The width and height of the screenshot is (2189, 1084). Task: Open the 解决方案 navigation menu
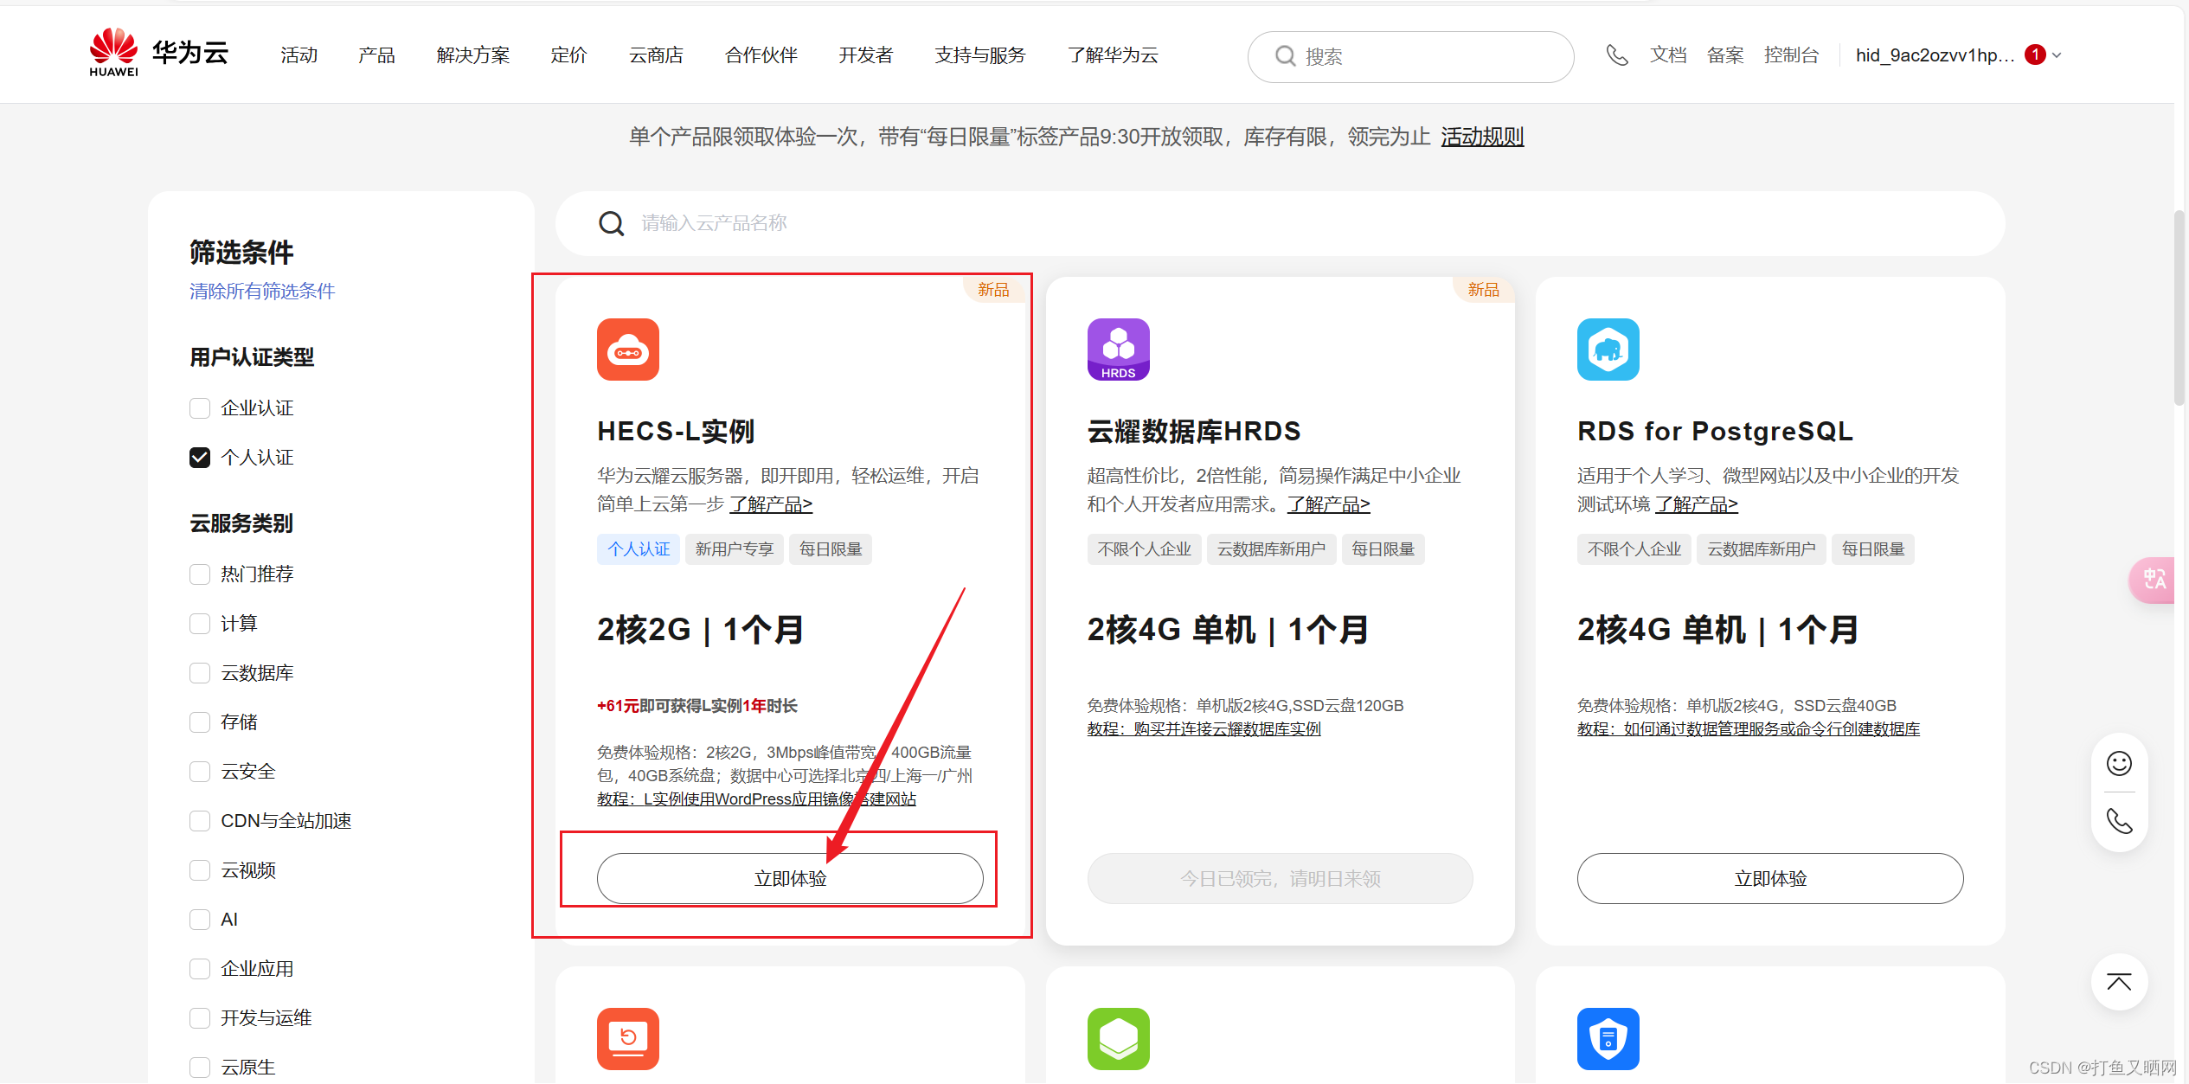472,55
